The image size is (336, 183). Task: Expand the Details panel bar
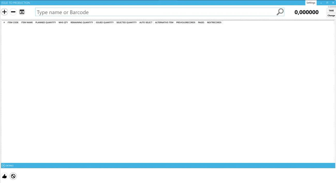(4, 165)
